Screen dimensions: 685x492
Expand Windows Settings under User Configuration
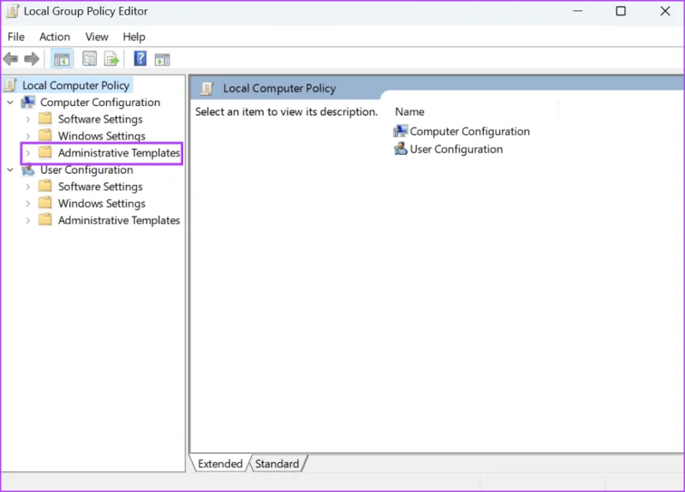tap(28, 204)
